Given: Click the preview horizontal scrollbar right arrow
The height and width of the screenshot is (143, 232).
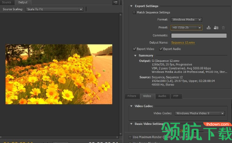Looking at the screenshot, I should click(118, 137).
